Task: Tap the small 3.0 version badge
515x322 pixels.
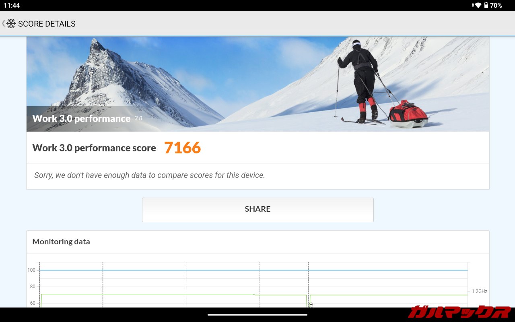Action: [138, 118]
